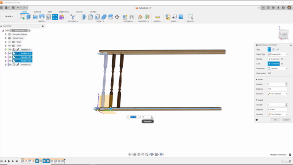Open the Design workspace dropdown

9,16
